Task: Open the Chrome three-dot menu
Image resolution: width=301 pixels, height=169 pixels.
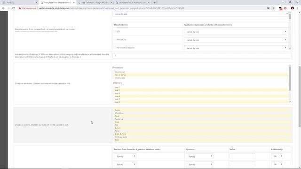Action: [298, 8]
